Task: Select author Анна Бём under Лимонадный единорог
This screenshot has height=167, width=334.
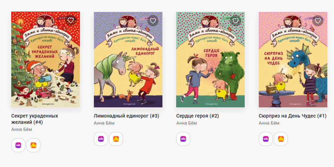Action: point(104,123)
